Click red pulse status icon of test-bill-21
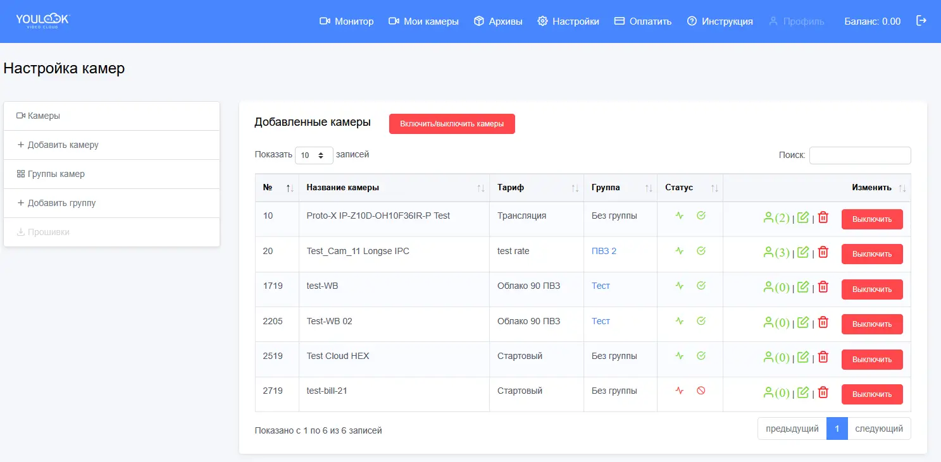 tap(680, 391)
